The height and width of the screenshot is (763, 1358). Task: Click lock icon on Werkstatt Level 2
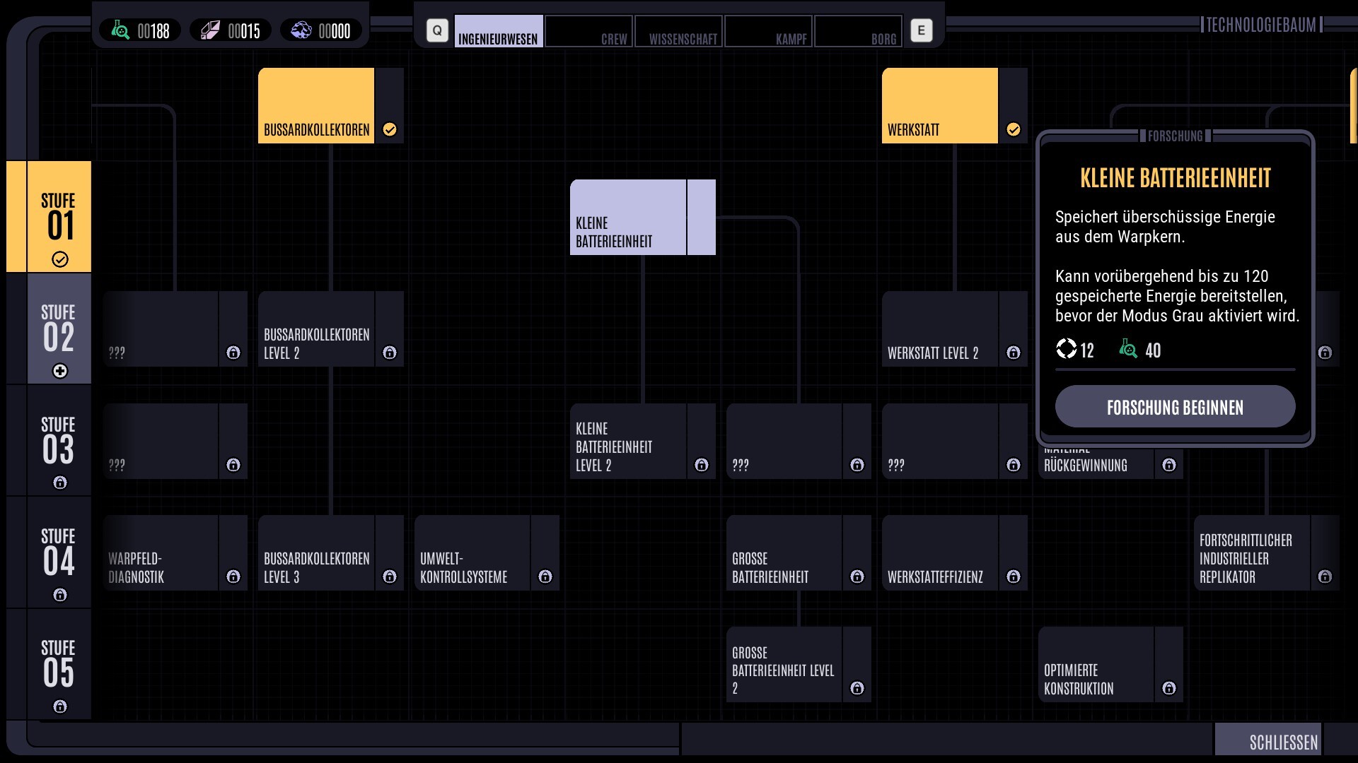coord(1014,353)
